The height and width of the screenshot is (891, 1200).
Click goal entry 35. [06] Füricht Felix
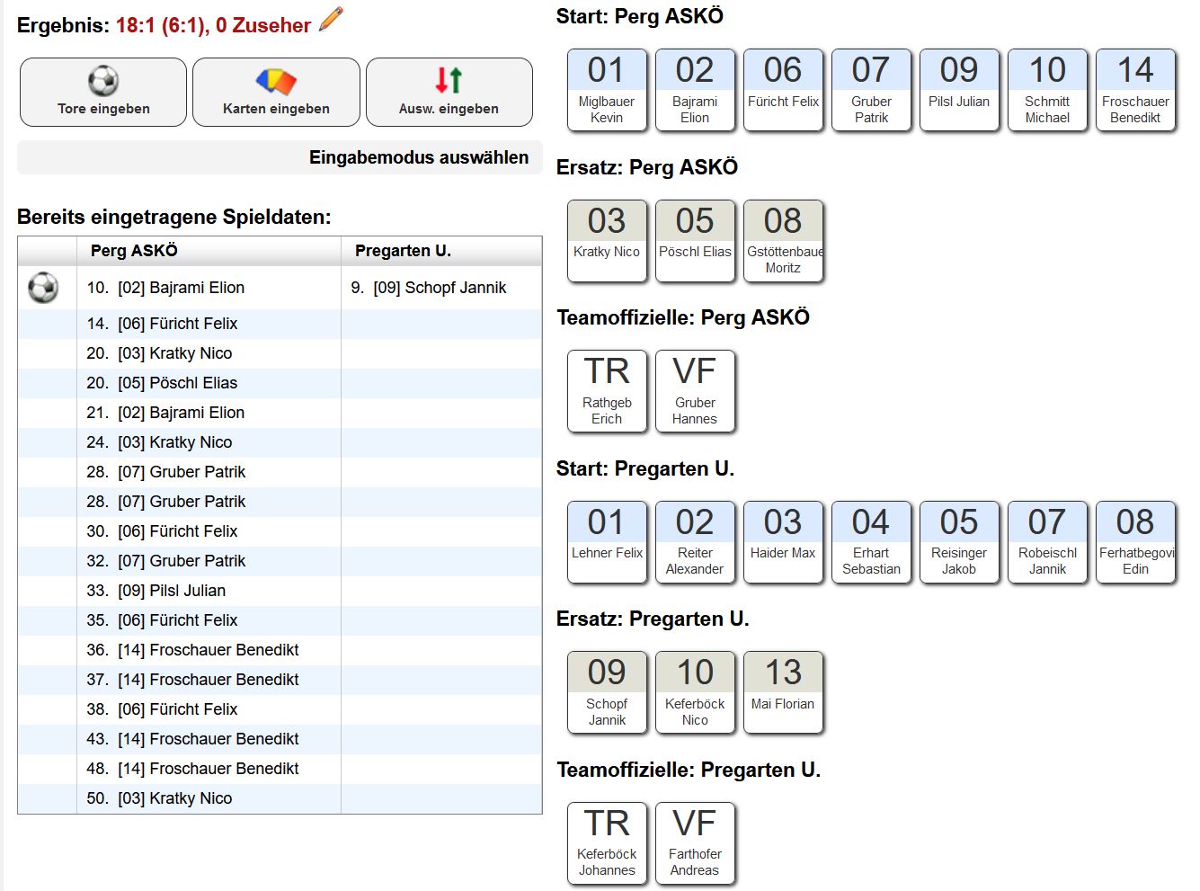click(162, 620)
